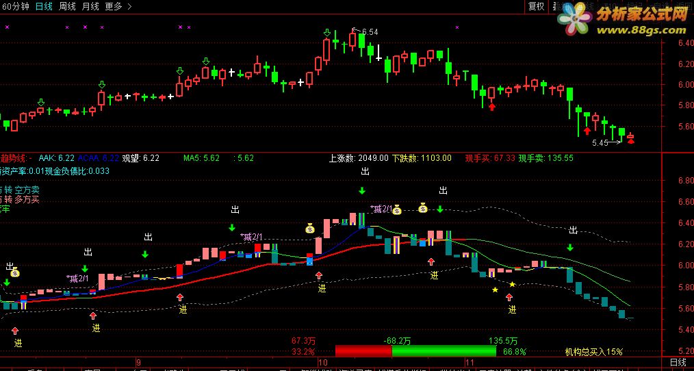The width and height of the screenshot is (694, 371).
Task: Click the 33.2% buy percentage
Action: click(303, 352)
